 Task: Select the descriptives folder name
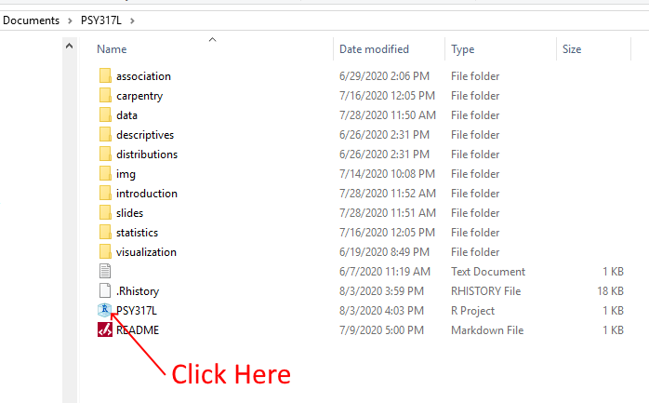pos(145,135)
